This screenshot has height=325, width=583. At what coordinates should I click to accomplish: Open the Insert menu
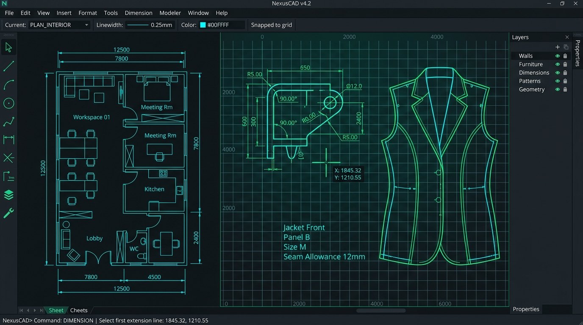[64, 13]
